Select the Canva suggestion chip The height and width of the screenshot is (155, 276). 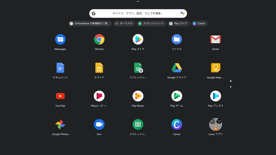pyautogui.click(x=199, y=24)
